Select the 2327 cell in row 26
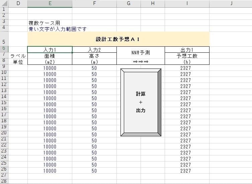 point(187,171)
